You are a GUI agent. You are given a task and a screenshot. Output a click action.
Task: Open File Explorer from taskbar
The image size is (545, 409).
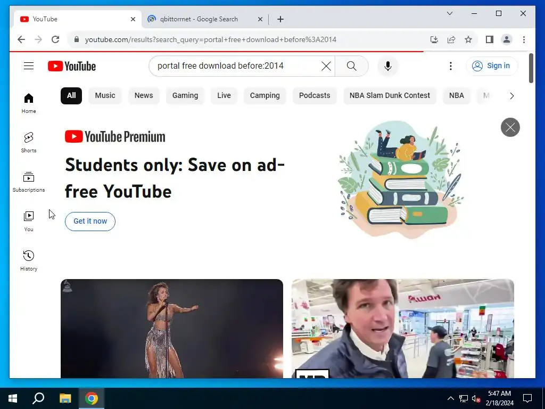pyautogui.click(x=65, y=398)
